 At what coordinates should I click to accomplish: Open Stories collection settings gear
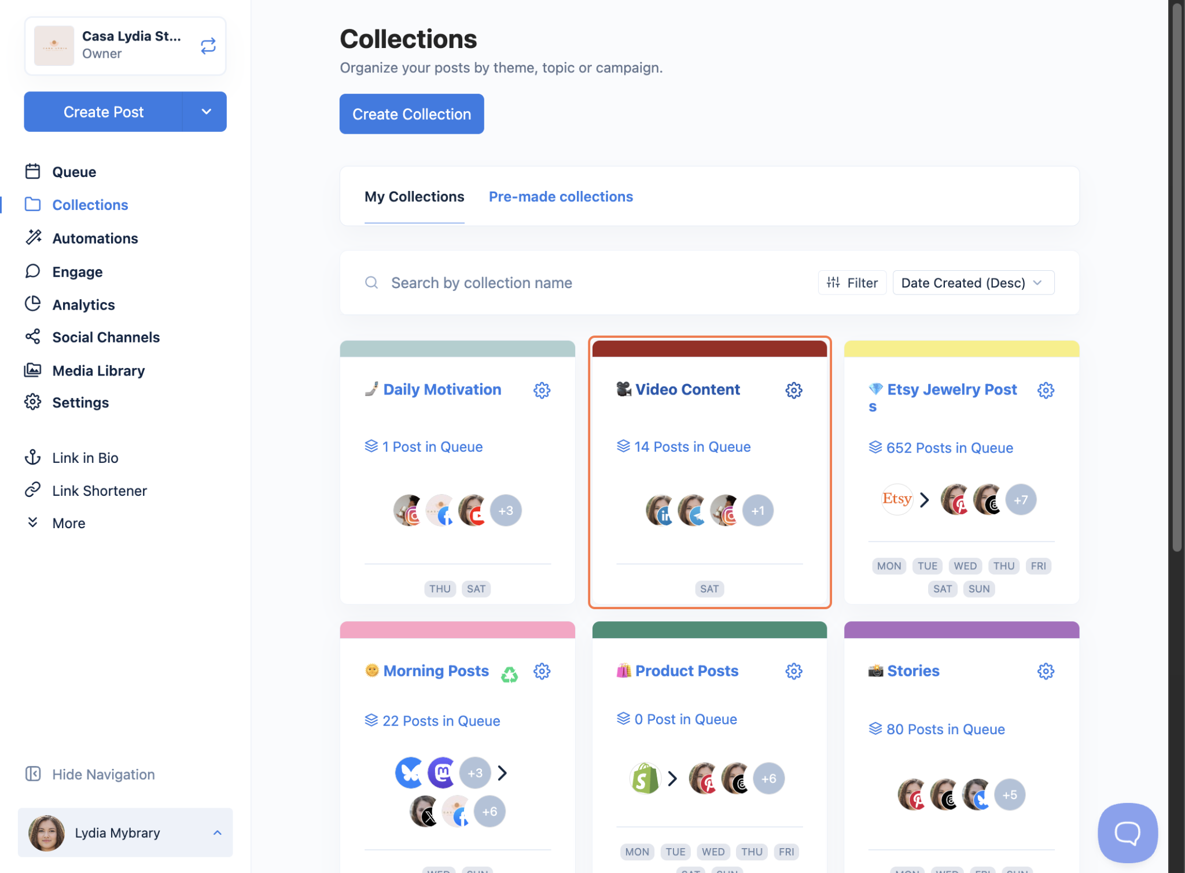1045,671
